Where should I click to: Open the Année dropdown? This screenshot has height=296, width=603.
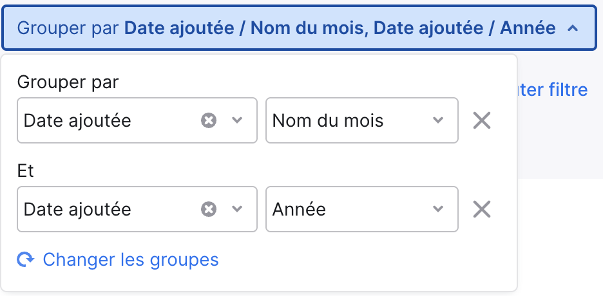click(x=362, y=209)
